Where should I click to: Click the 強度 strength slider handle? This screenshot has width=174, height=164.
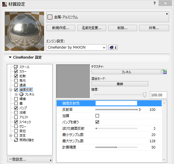145,95
